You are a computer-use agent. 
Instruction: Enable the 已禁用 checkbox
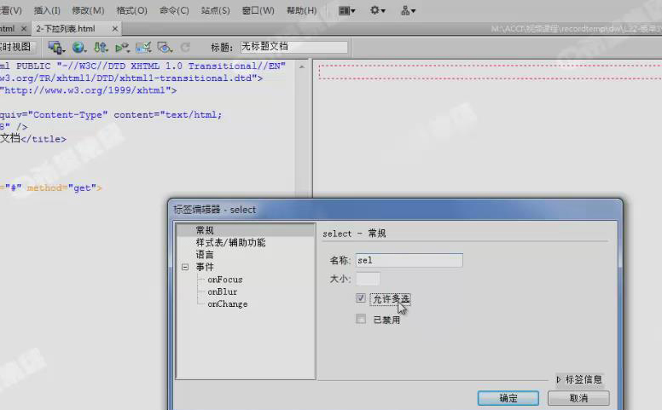point(362,320)
